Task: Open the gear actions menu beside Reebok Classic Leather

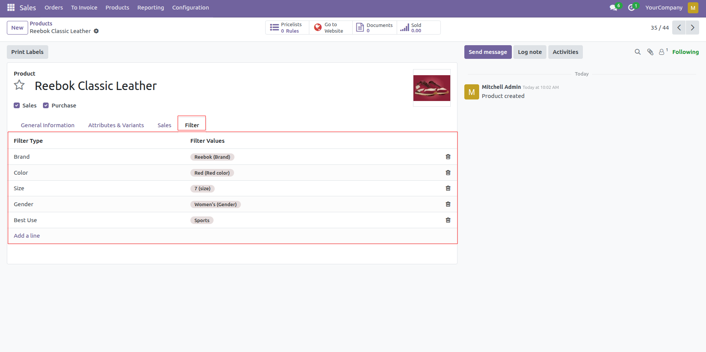Action: click(96, 31)
